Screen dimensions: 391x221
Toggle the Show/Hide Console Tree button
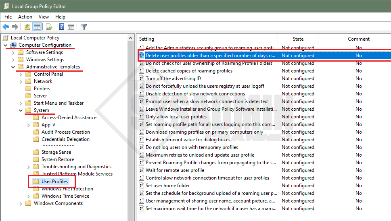pyautogui.click(x=37, y=27)
